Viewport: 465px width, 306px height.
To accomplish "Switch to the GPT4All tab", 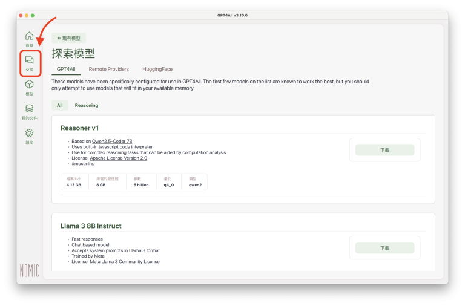I will click(66, 70).
